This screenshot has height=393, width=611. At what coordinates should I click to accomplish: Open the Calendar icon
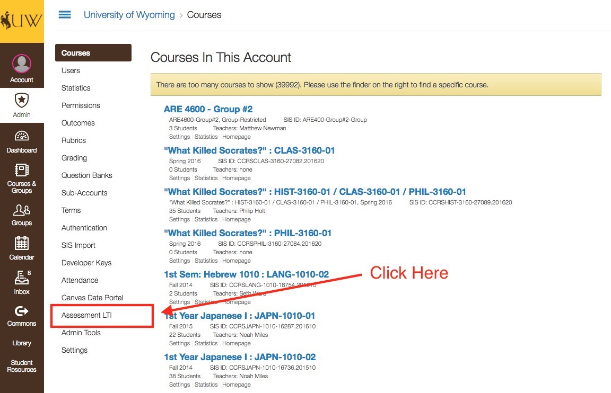point(22,243)
